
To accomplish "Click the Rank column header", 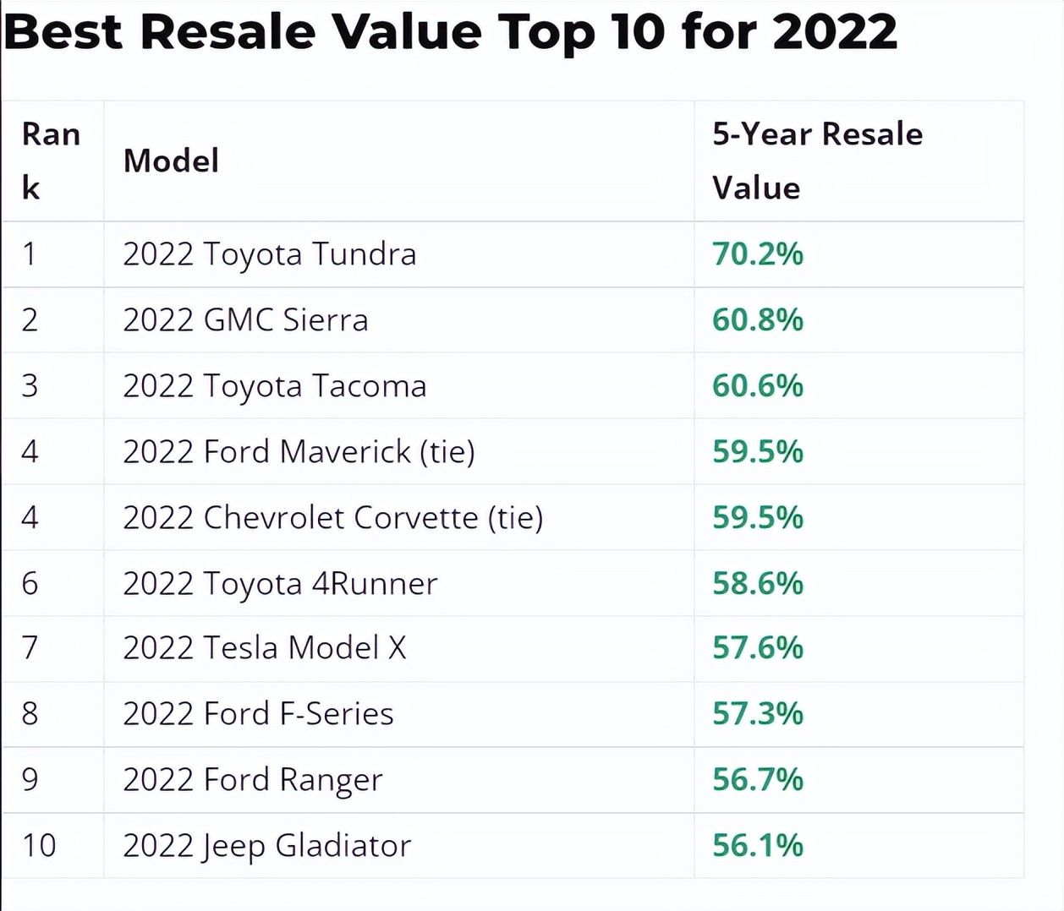I will (x=51, y=161).
